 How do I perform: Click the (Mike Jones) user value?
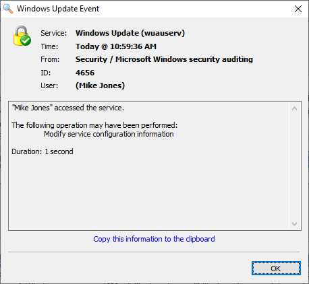(100, 85)
